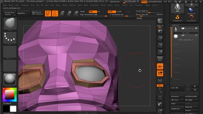Open the Render menu

pos(103,5)
